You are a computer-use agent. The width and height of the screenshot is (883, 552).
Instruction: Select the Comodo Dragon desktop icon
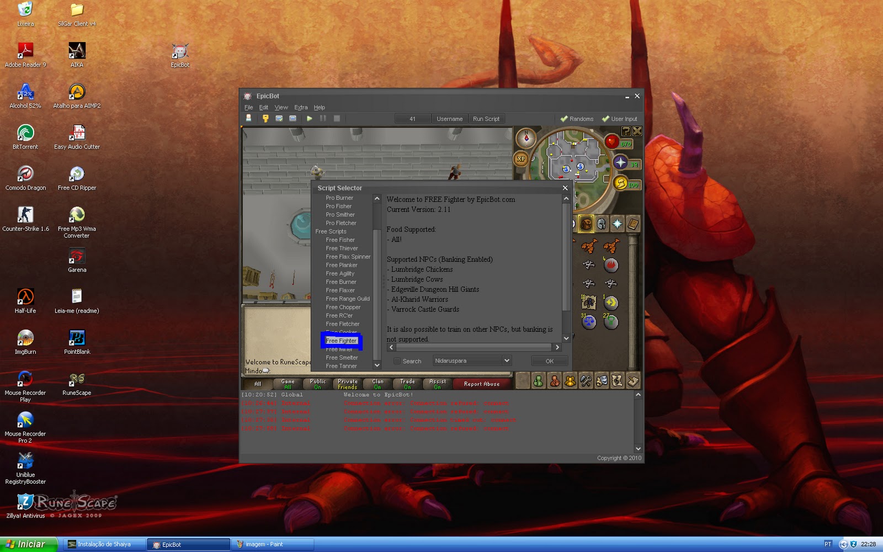(25, 178)
